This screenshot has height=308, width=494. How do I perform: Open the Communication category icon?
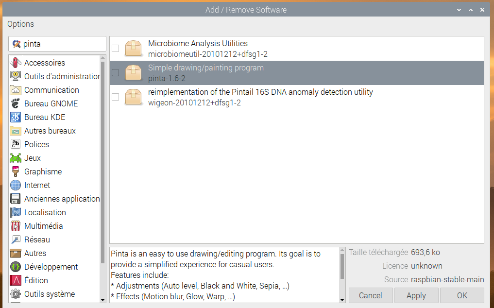(16, 90)
